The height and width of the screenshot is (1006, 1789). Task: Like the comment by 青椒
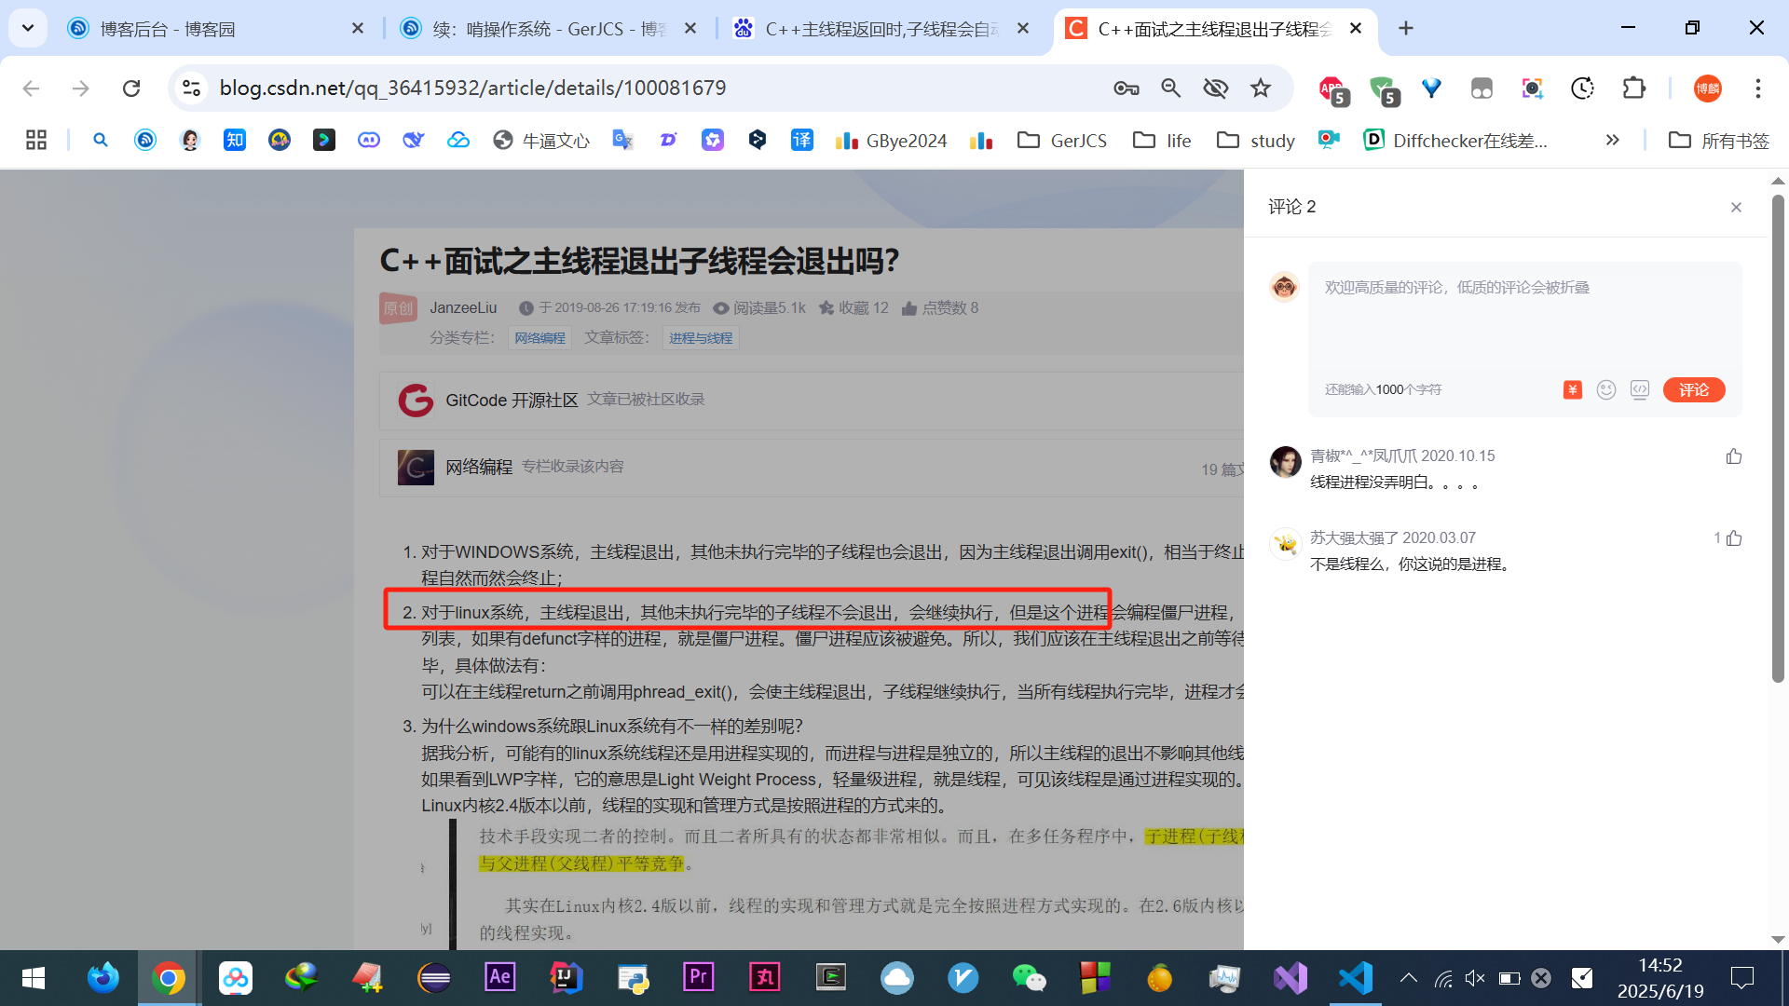click(x=1733, y=456)
